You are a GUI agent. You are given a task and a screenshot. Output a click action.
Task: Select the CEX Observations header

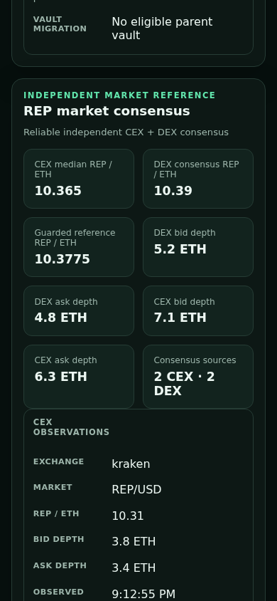(71, 427)
